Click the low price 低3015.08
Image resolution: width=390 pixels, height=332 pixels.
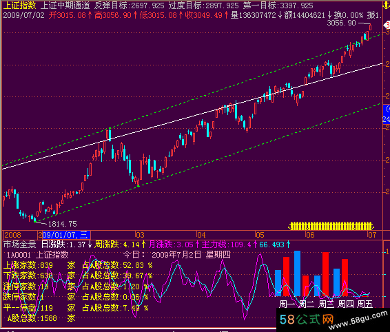pyautogui.click(x=158, y=15)
